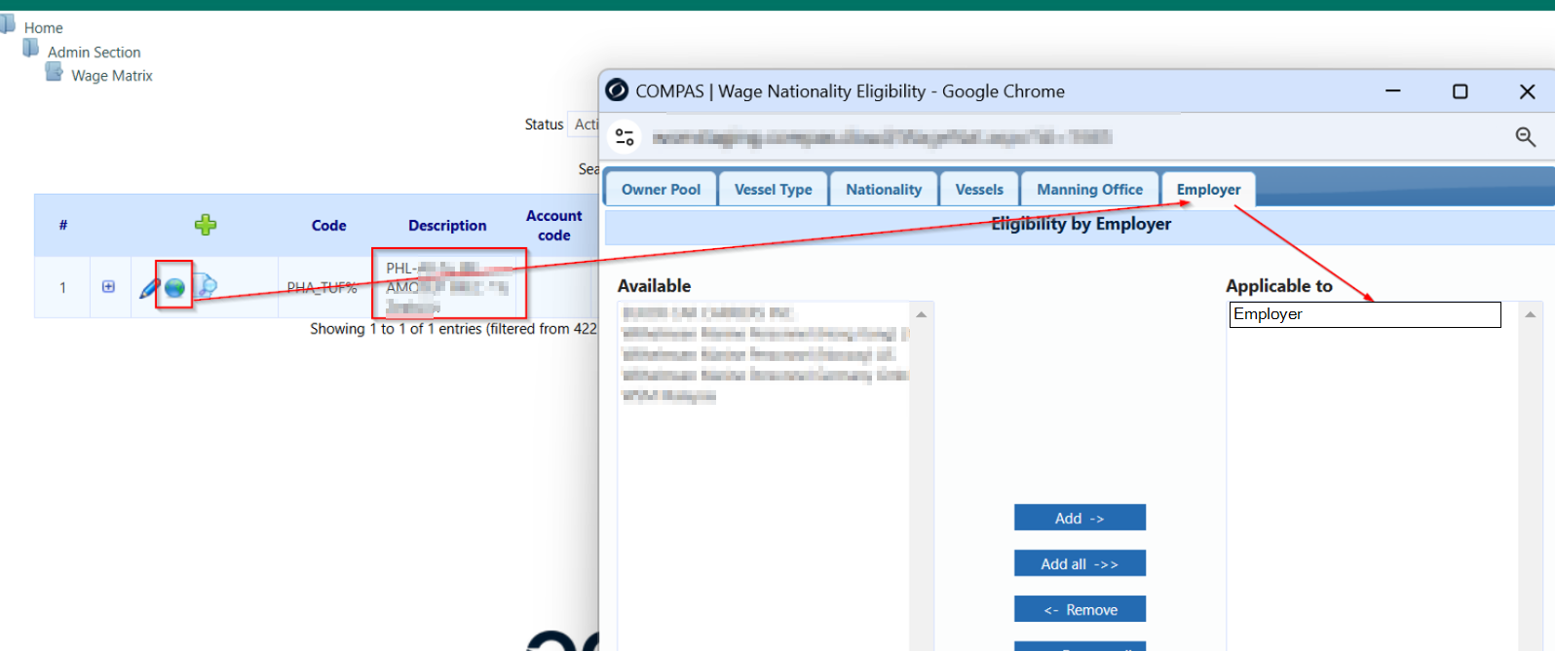Screen dimensions: 1555x651
Task: Click the Wage Matrix breadcrumb icon
Action: [55, 73]
